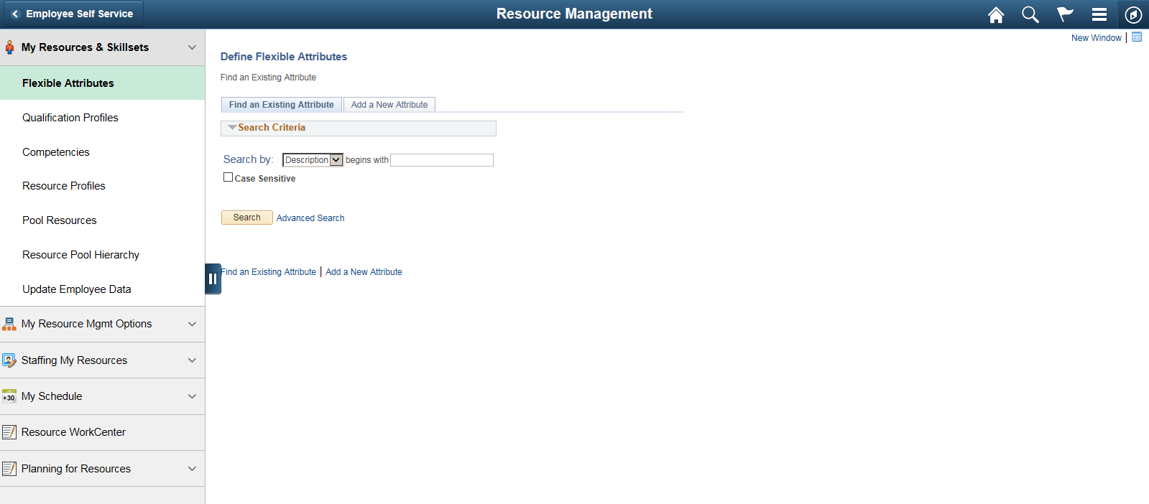Click the Staffing My Resources icon
The width and height of the screenshot is (1149, 504).
(x=9, y=360)
